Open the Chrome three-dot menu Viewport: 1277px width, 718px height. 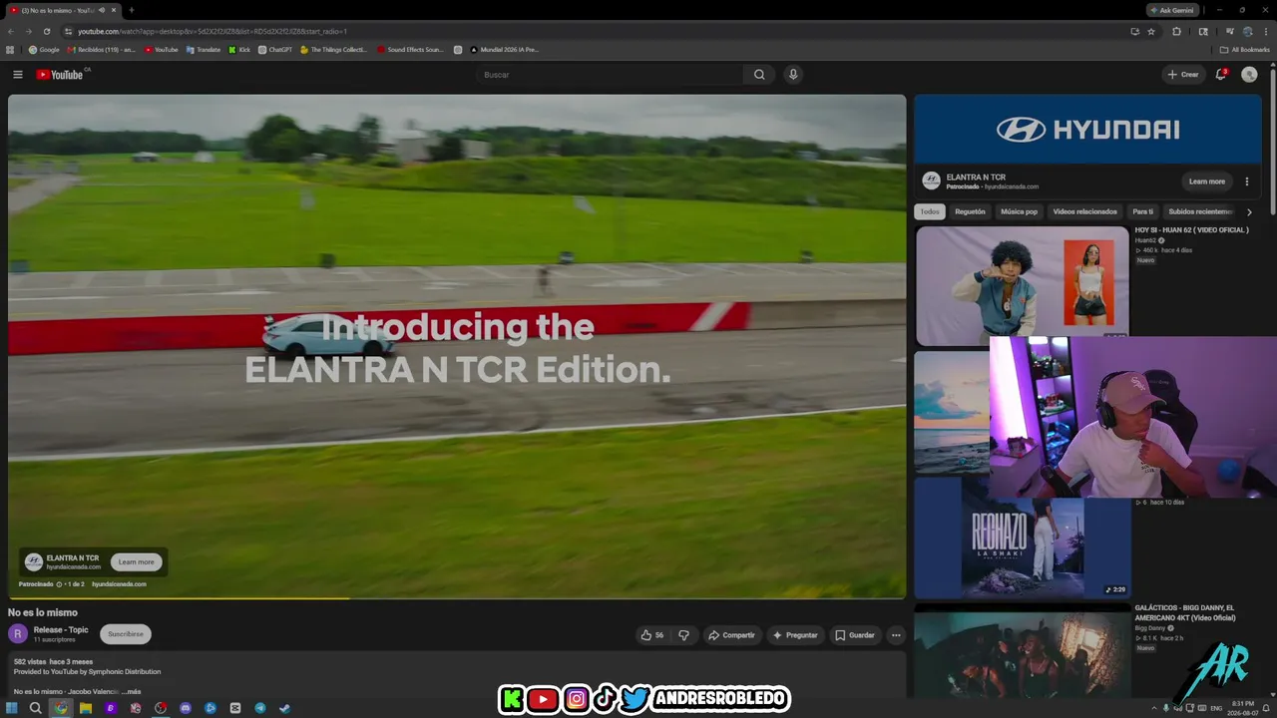[x=1266, y=31]
